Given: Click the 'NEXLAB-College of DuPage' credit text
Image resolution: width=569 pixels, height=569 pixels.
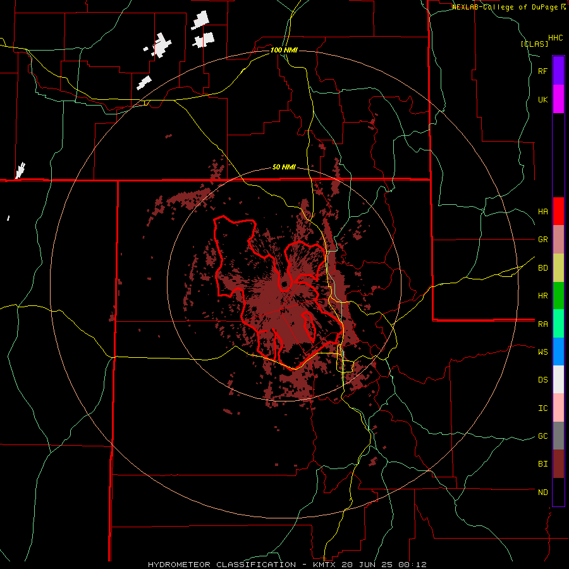Looking at the screenshot, I should [x=505, y=7].
